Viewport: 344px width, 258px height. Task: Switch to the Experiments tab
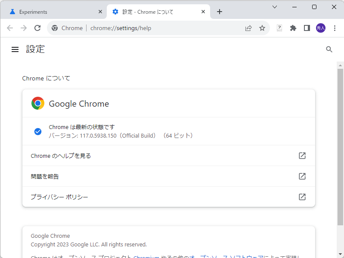[53, 12]
